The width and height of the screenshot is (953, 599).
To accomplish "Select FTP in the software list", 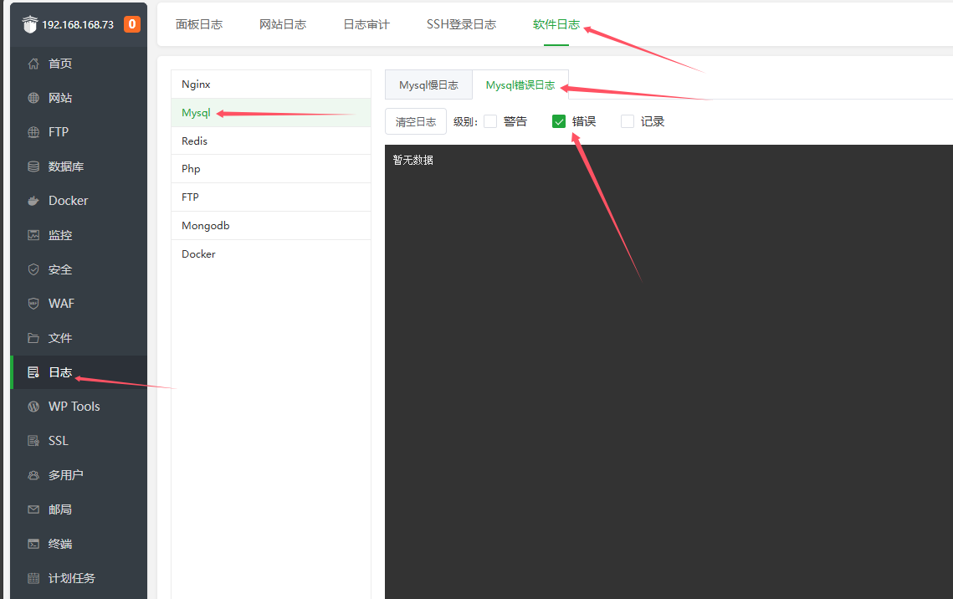I will coord(271,197).
